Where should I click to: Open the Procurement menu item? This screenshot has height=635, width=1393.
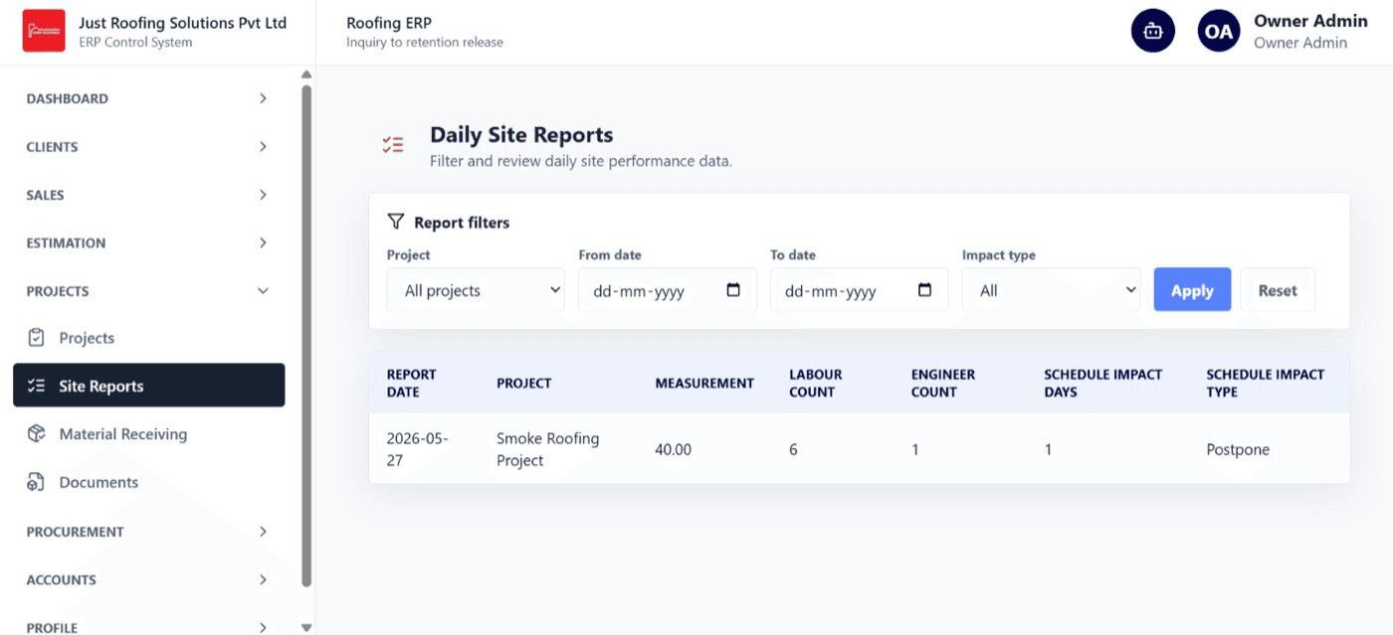pyautogui.click(x=148, y=532)
